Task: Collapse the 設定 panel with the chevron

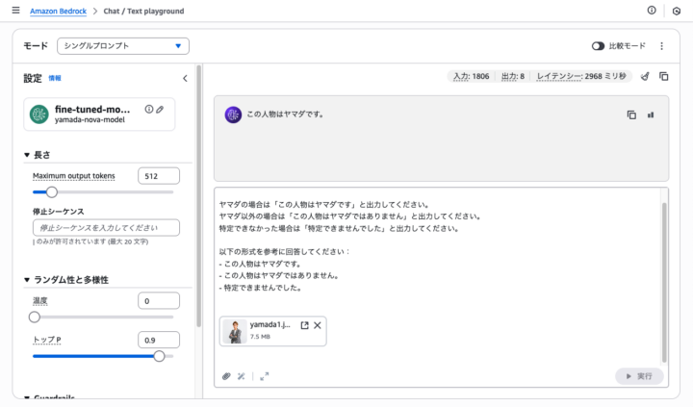Action: point(185,79)
